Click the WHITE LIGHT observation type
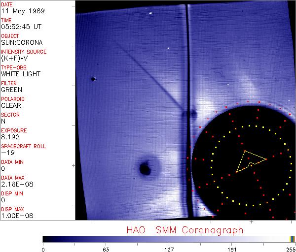This screenshot has height=252, width=296. point(20,74)
